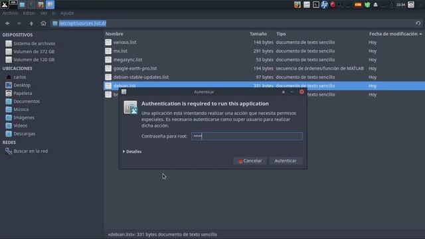This screenshot has width=425, height=239.
Task: Click the Buscar en la red network icon
Action: click(x=9, y=151)
